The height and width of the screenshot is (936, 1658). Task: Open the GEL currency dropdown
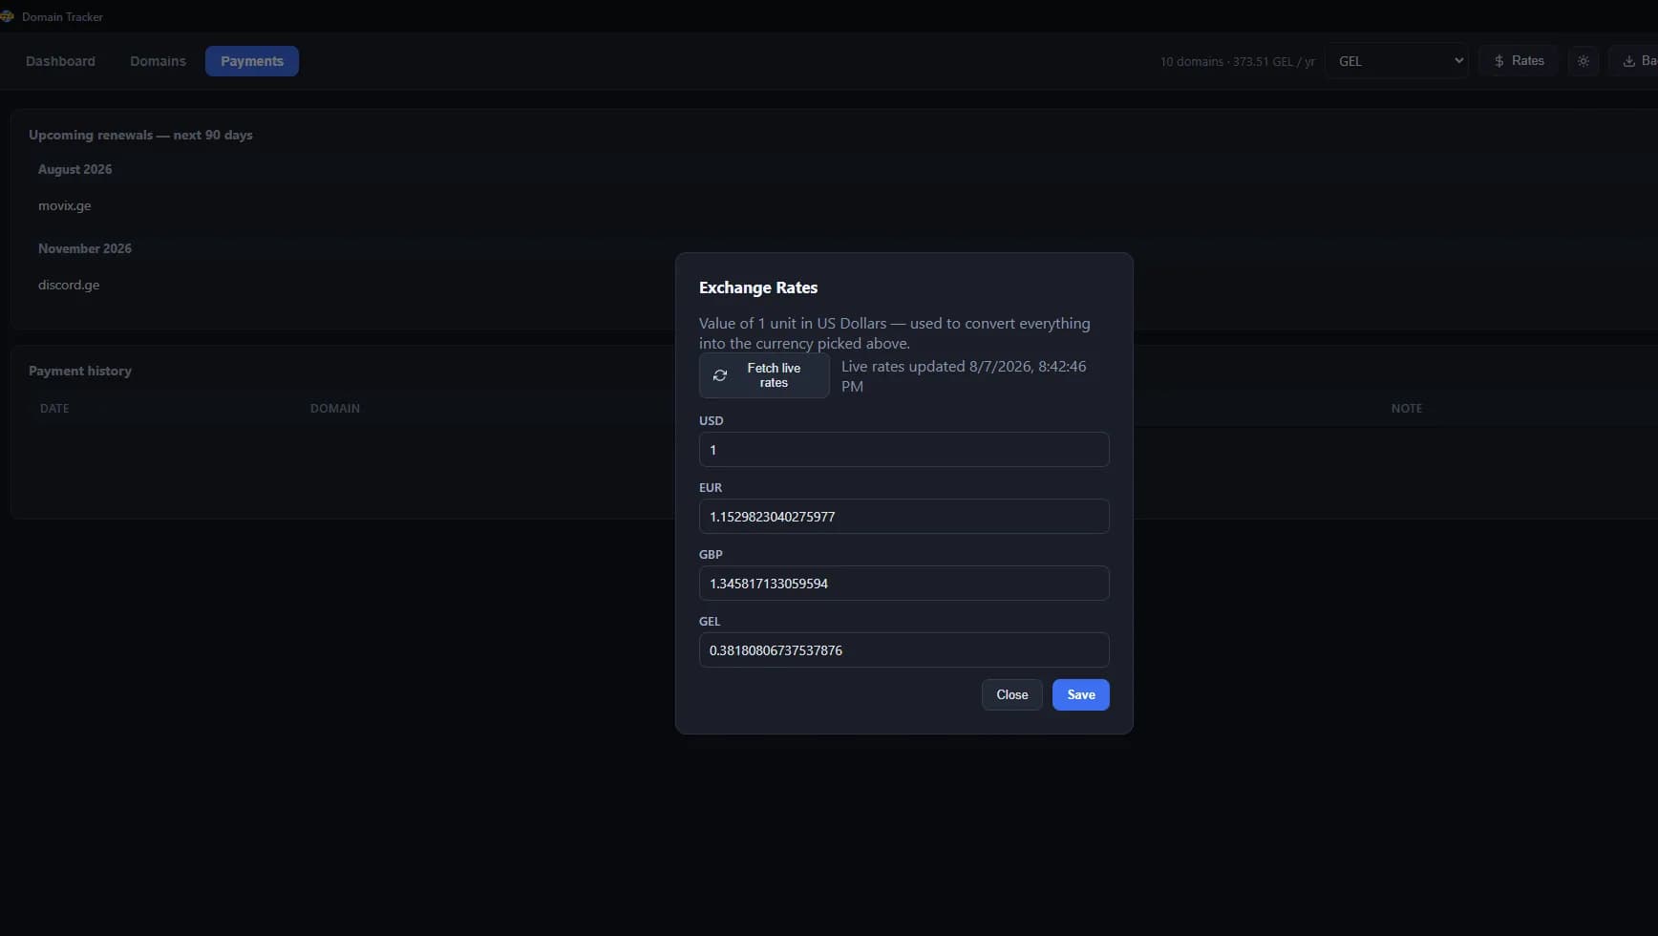(1395, 61)
